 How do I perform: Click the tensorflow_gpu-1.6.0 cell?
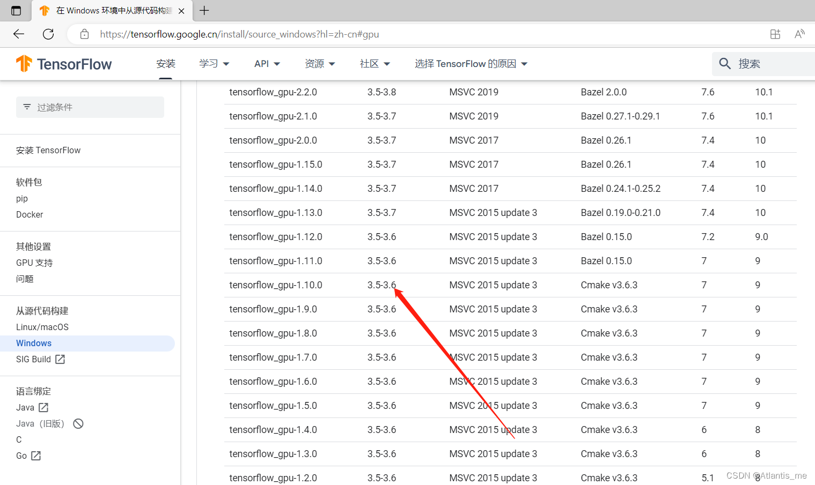(x=273, y=382)
